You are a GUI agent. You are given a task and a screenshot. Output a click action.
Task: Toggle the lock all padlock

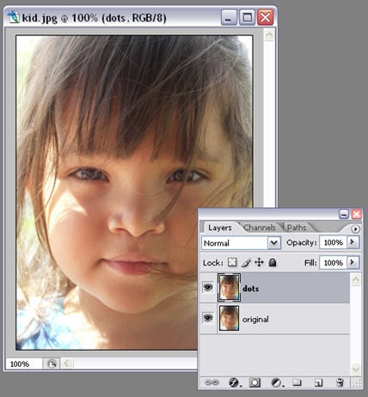[273, 262]
